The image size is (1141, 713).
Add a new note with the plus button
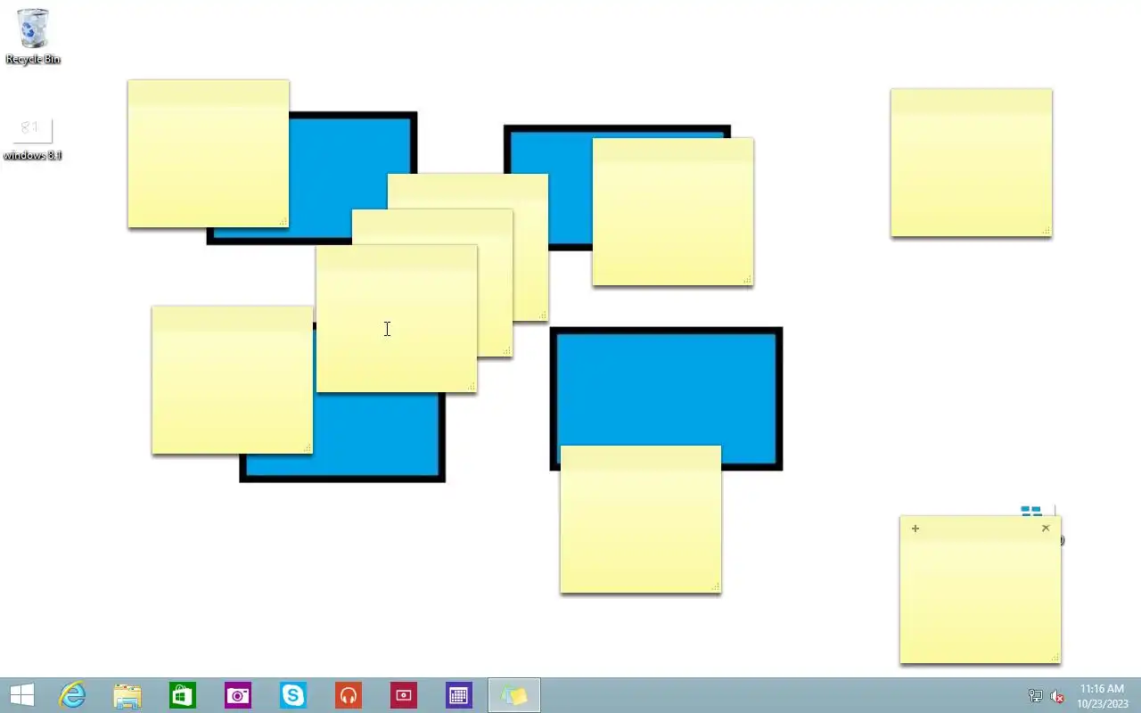(x=915, y=529)
